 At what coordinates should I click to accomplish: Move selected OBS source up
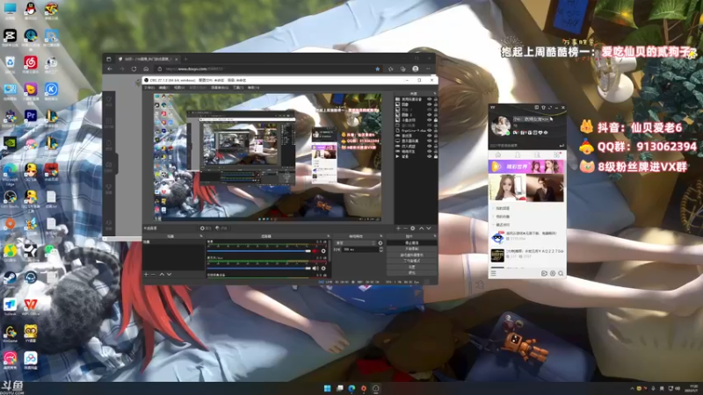coord(421,228)
